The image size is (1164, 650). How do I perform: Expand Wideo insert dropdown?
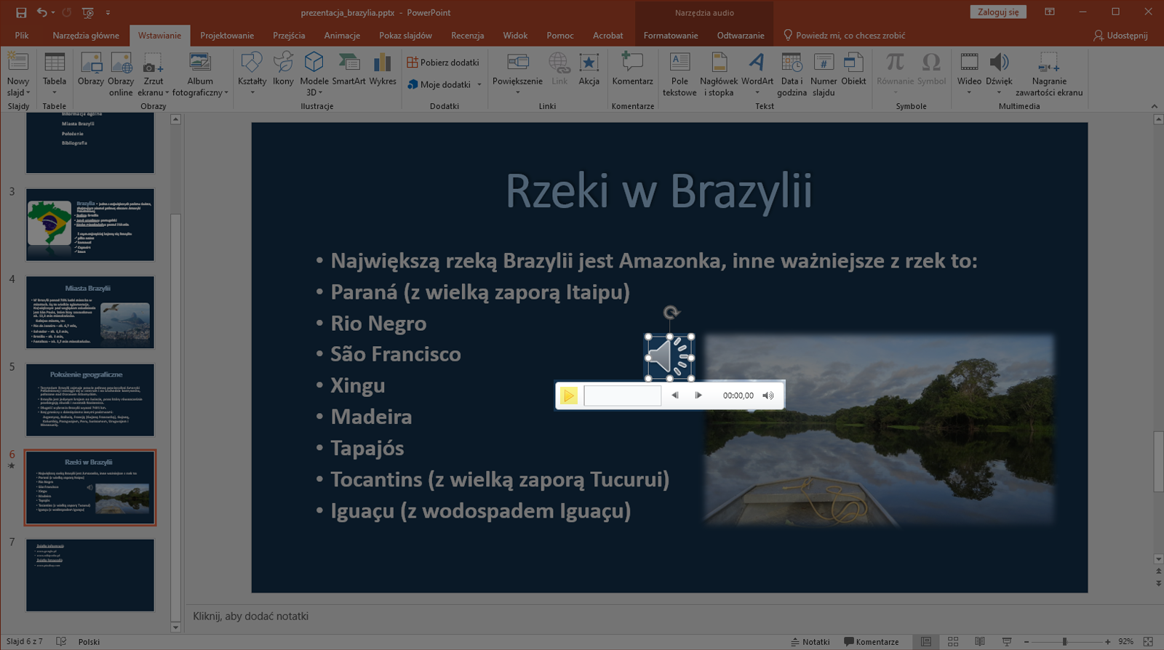(x=969, y=93)
